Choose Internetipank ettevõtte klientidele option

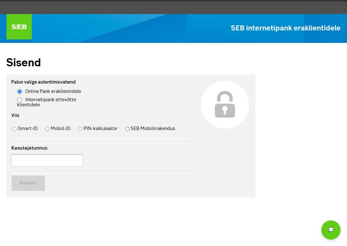[20, 100]
